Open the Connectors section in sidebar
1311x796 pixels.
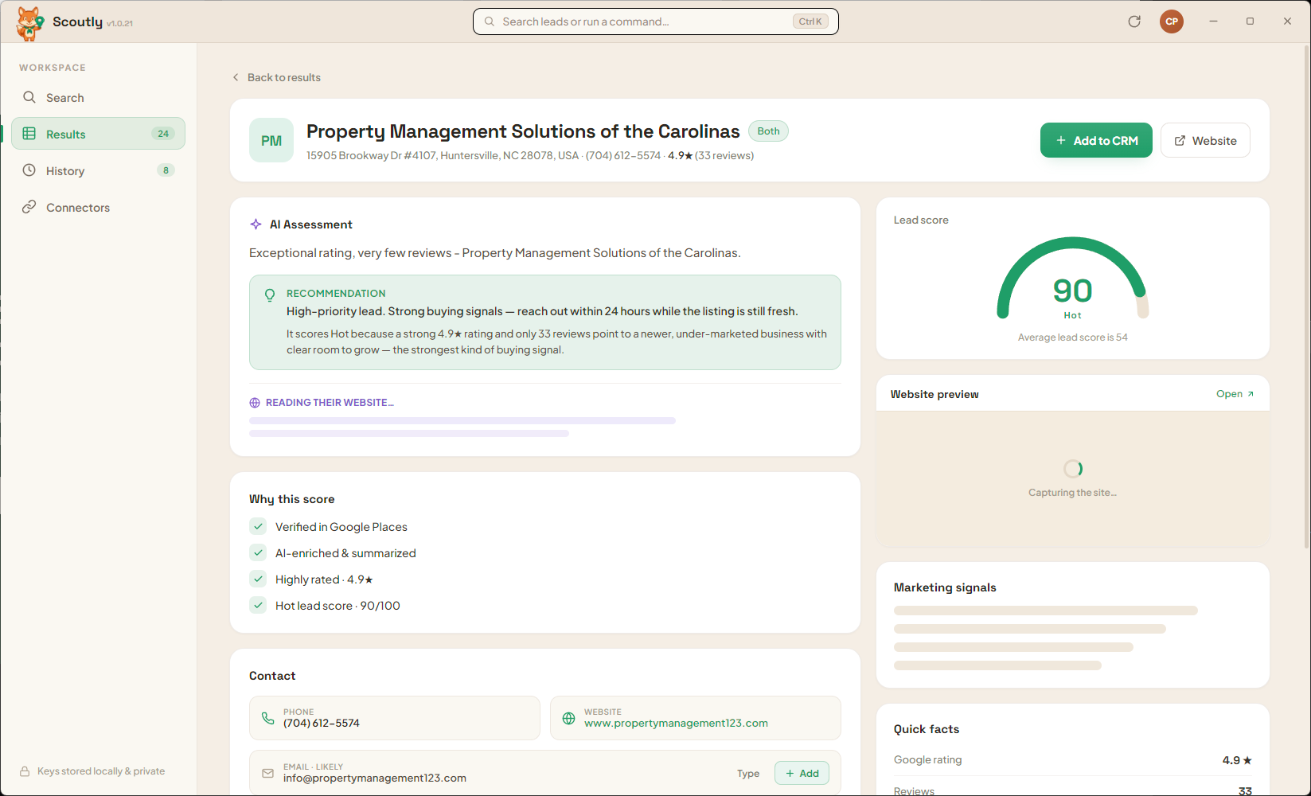point(98,207)
